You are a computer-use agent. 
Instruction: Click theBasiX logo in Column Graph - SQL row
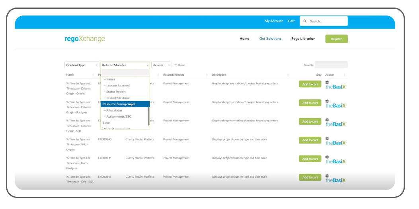point(335,124)
